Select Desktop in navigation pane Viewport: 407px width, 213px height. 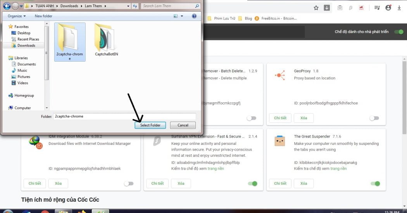(x=21, y=33)
